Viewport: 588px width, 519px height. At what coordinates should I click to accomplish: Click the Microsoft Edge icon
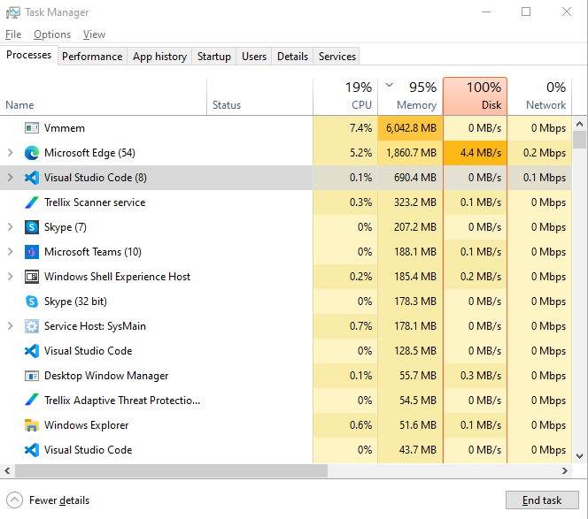(32, 153)
